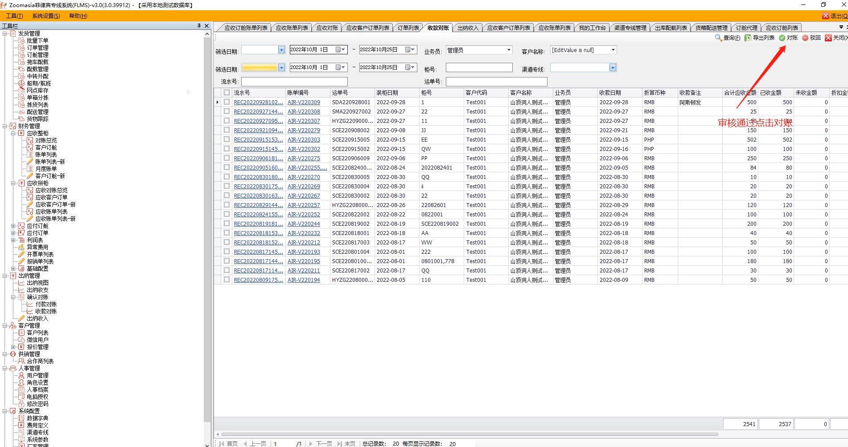
Task: Expand the 渠道专线 dropdown
Action: pyautogui.click(x=613, y=68)
